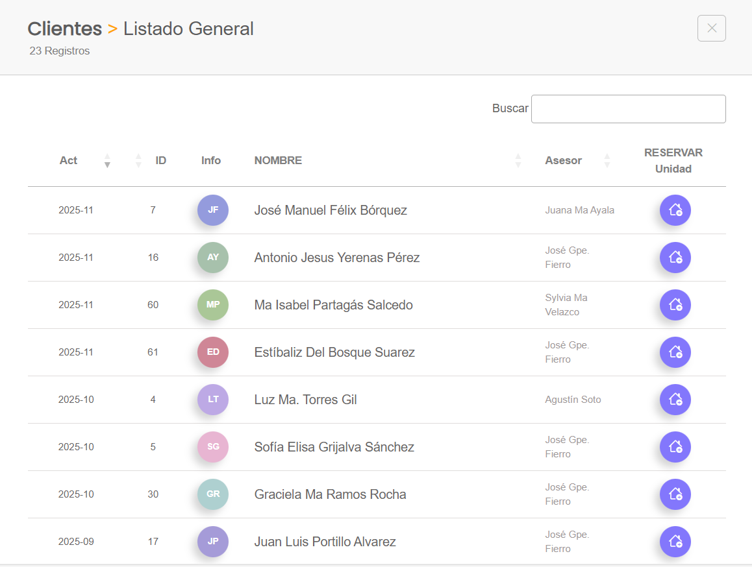752x567 pixels.
Task: Open JF avatar info badge
Action: coord(213,210)
